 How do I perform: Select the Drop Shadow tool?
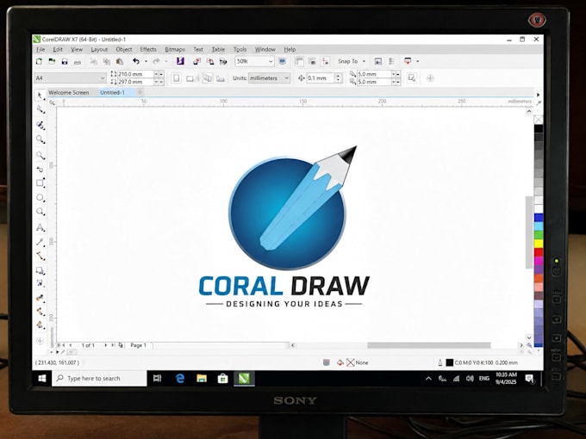point(40,270)
